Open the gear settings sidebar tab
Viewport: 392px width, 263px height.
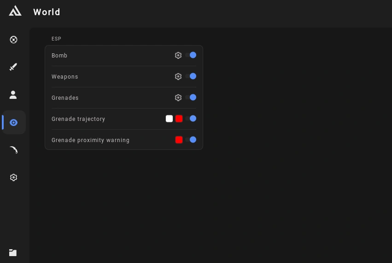coord(13,177)
